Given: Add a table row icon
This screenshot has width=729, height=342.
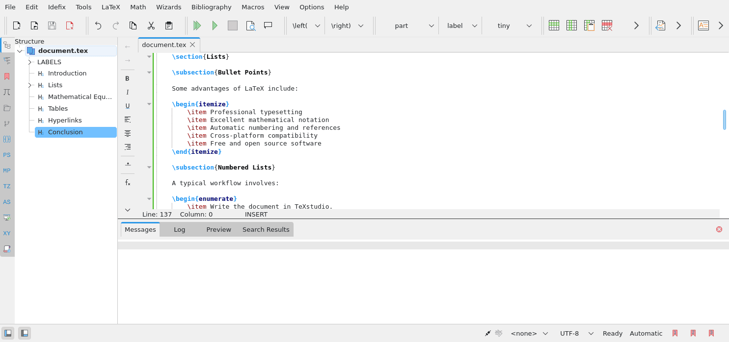Looking at the screenshot, I should 554,25.
